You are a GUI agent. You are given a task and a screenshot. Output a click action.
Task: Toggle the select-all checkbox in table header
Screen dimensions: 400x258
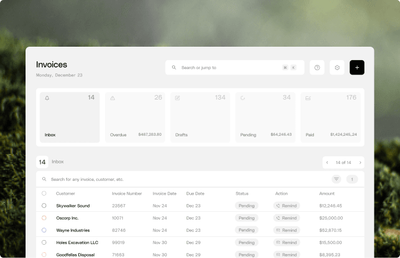point(44,193)
